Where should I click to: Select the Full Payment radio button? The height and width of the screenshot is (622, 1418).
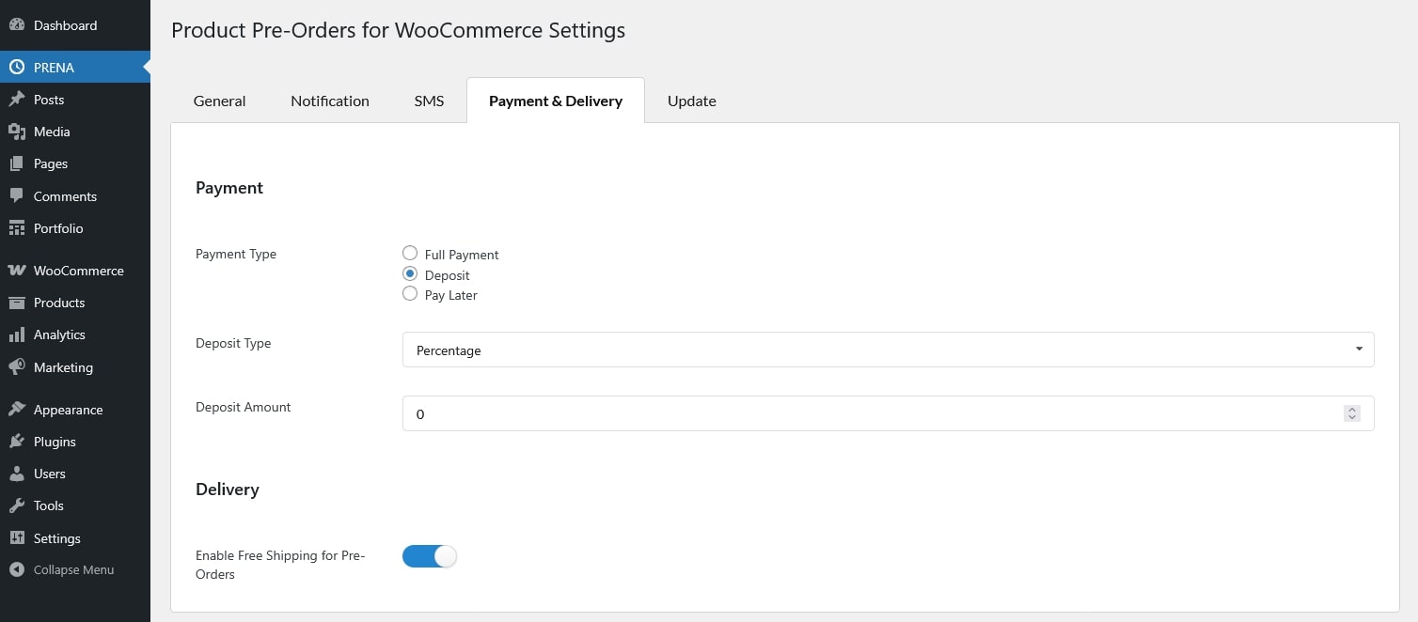point(410,254)
